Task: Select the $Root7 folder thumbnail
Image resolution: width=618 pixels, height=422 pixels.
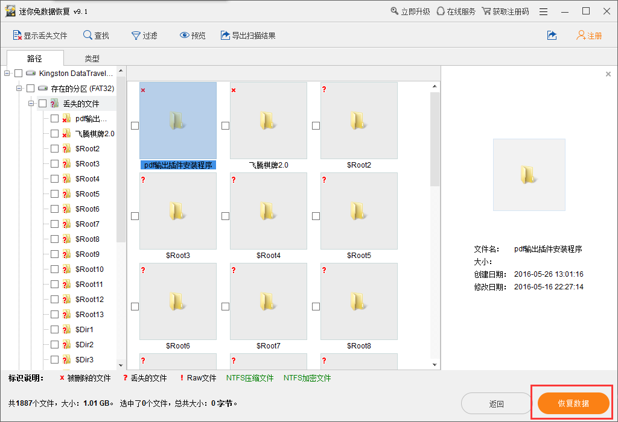Action: point(269,301)
